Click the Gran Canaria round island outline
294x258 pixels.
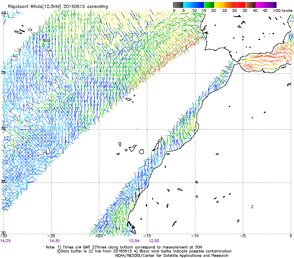tap(141, 151)
